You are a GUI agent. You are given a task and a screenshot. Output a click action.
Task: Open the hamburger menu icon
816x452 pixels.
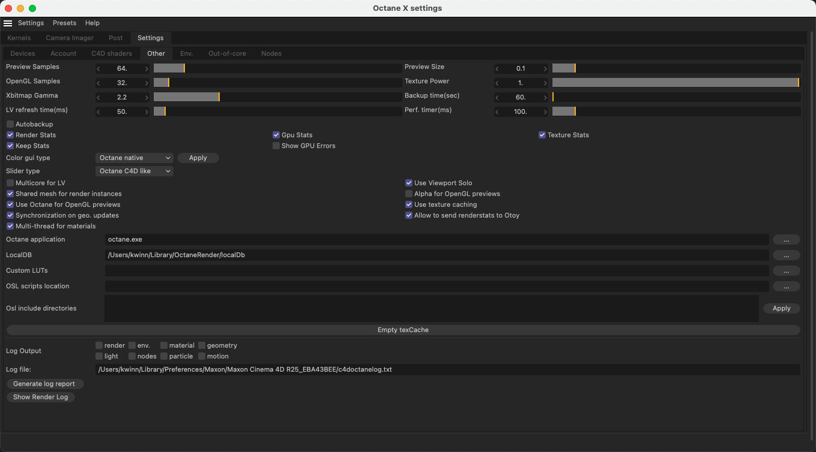click(x=8, y=23)
